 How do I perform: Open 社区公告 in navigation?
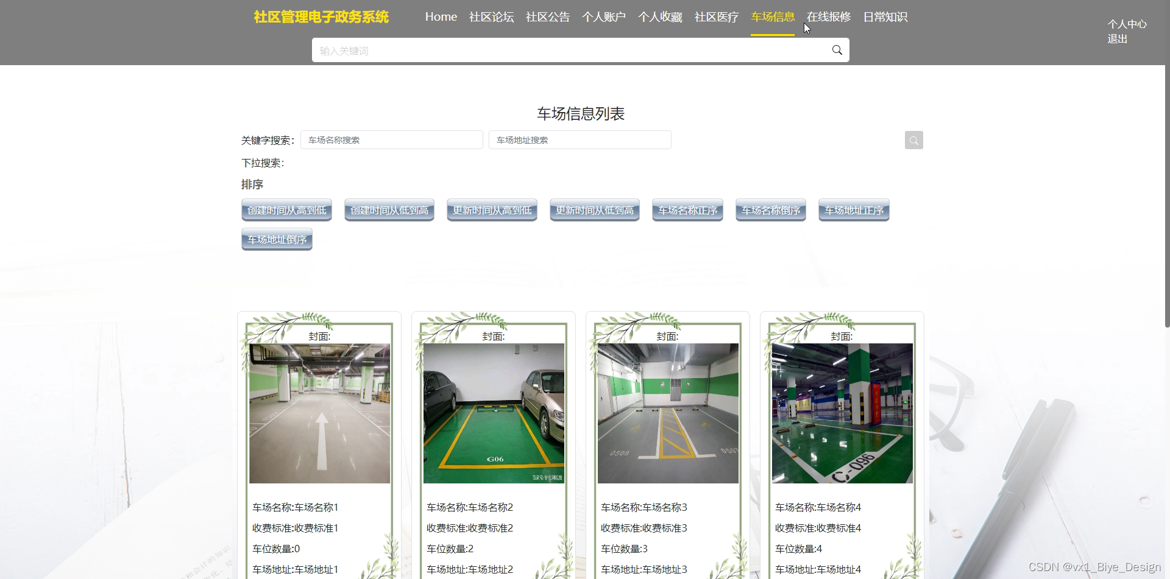(x=548, y=17)
